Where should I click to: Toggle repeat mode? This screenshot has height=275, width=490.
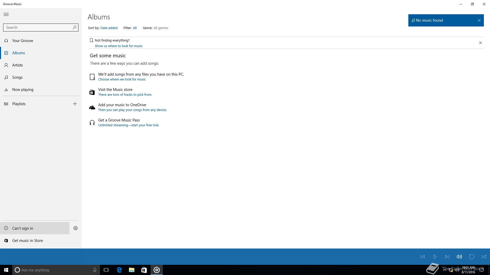click(x=472, y=257)
